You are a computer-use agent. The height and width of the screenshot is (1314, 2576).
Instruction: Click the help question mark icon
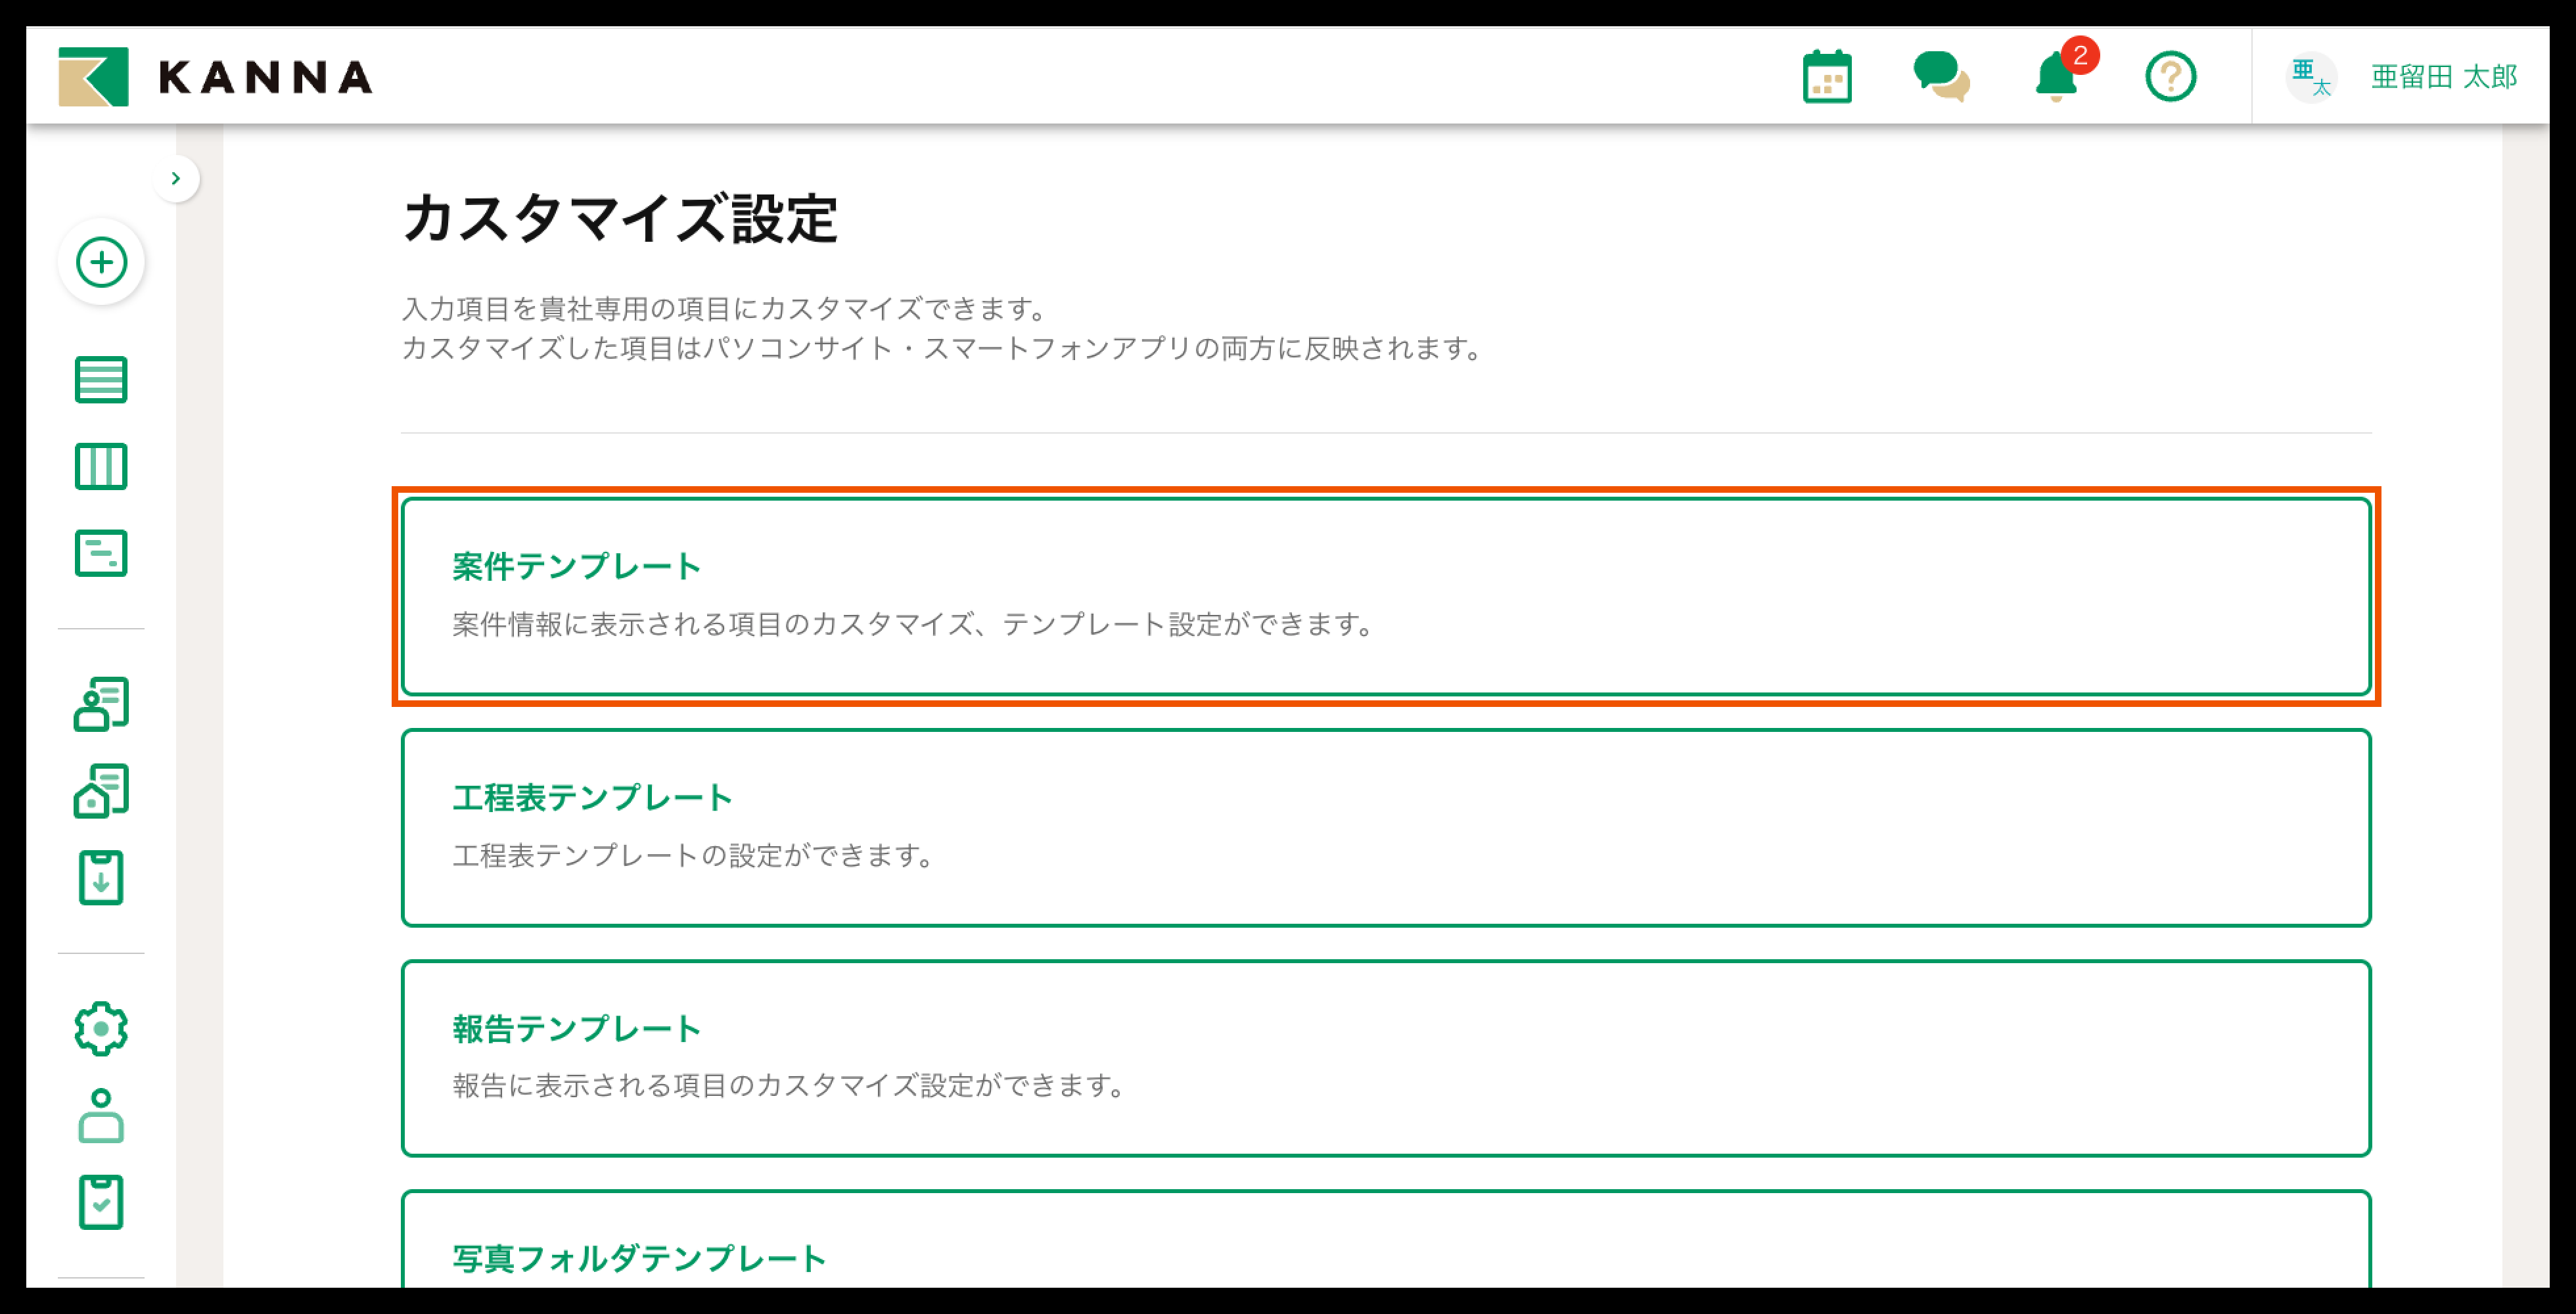[2170, 77]
